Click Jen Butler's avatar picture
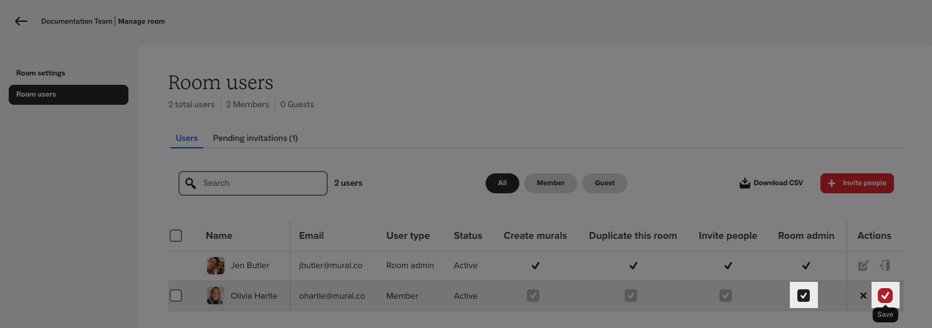 pos(216,266)
